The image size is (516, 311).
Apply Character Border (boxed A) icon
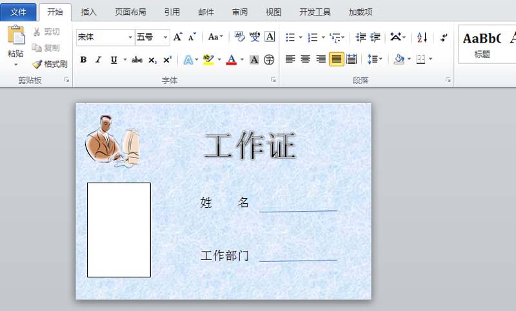click(x=270, y=37)
